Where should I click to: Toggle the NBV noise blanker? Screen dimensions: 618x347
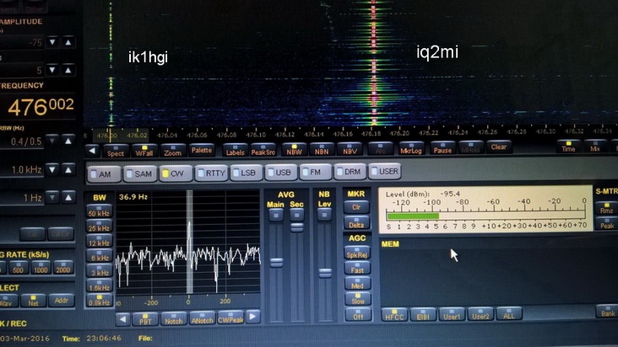pos(350,149)
